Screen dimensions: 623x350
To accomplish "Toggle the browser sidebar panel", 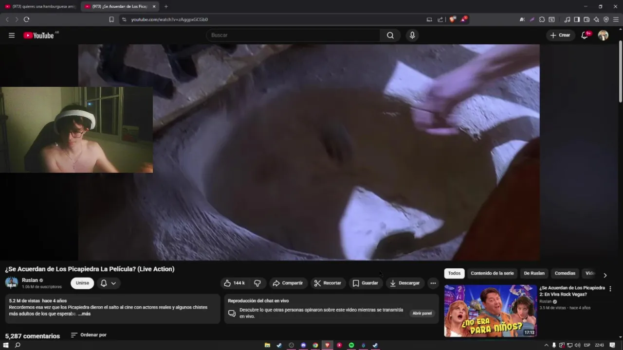I will click(577, 19).
